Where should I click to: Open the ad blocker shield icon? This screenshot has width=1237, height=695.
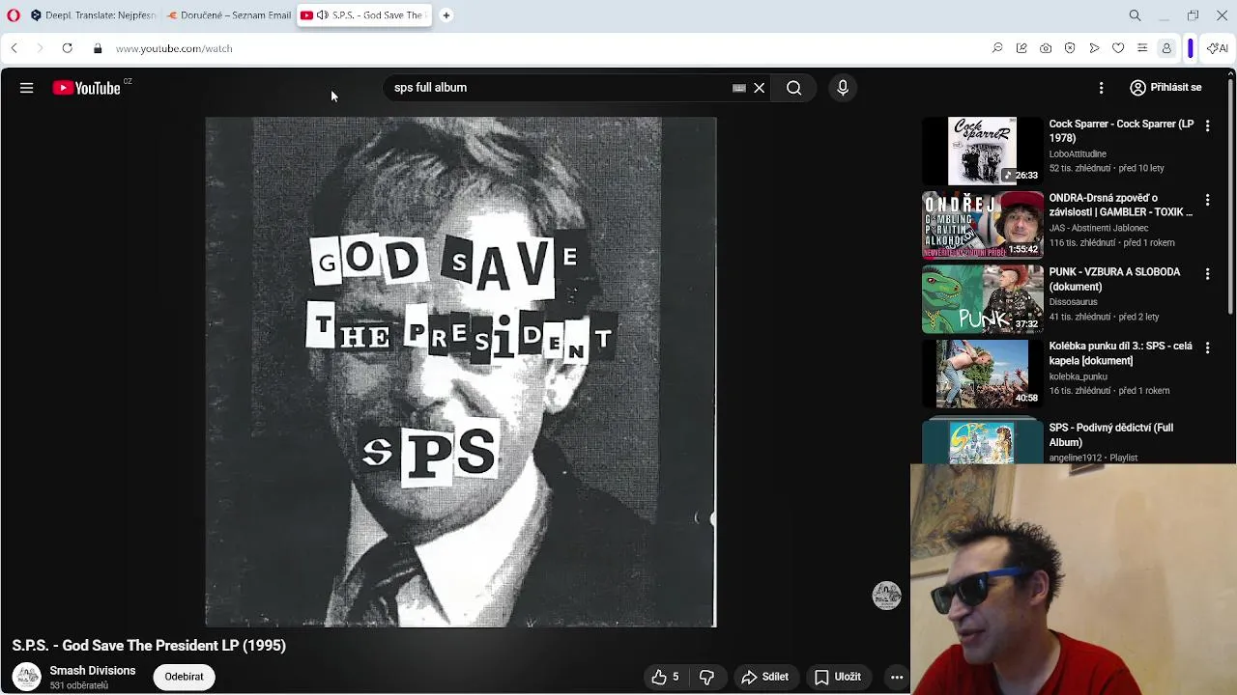tap(1070, 48)
